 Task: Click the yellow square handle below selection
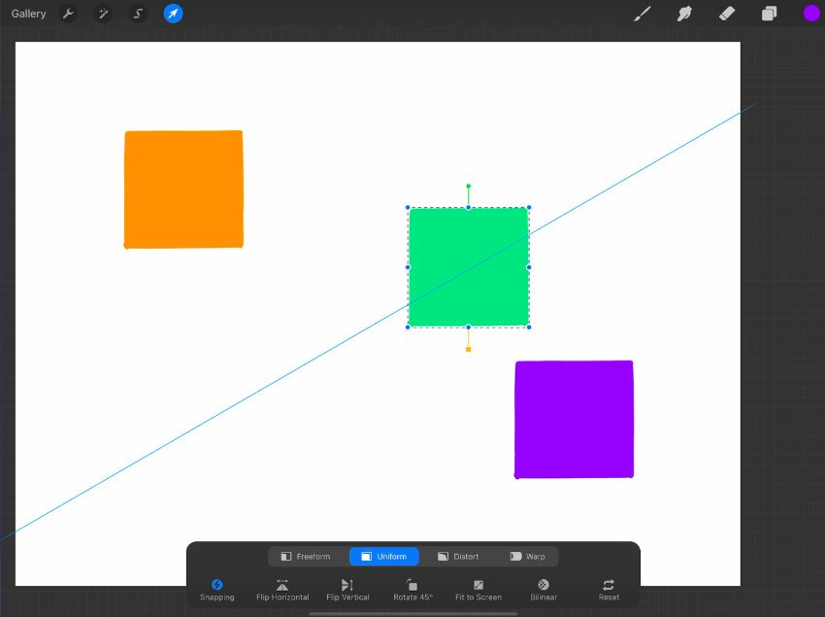(468, 350)
